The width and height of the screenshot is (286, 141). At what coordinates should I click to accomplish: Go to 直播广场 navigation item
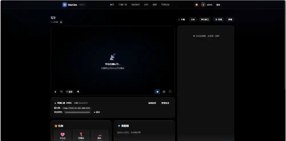click(123, 5)
